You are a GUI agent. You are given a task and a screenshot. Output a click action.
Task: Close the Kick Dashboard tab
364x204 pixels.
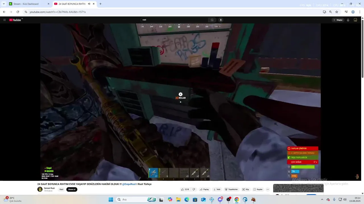[x=48, y=4]
